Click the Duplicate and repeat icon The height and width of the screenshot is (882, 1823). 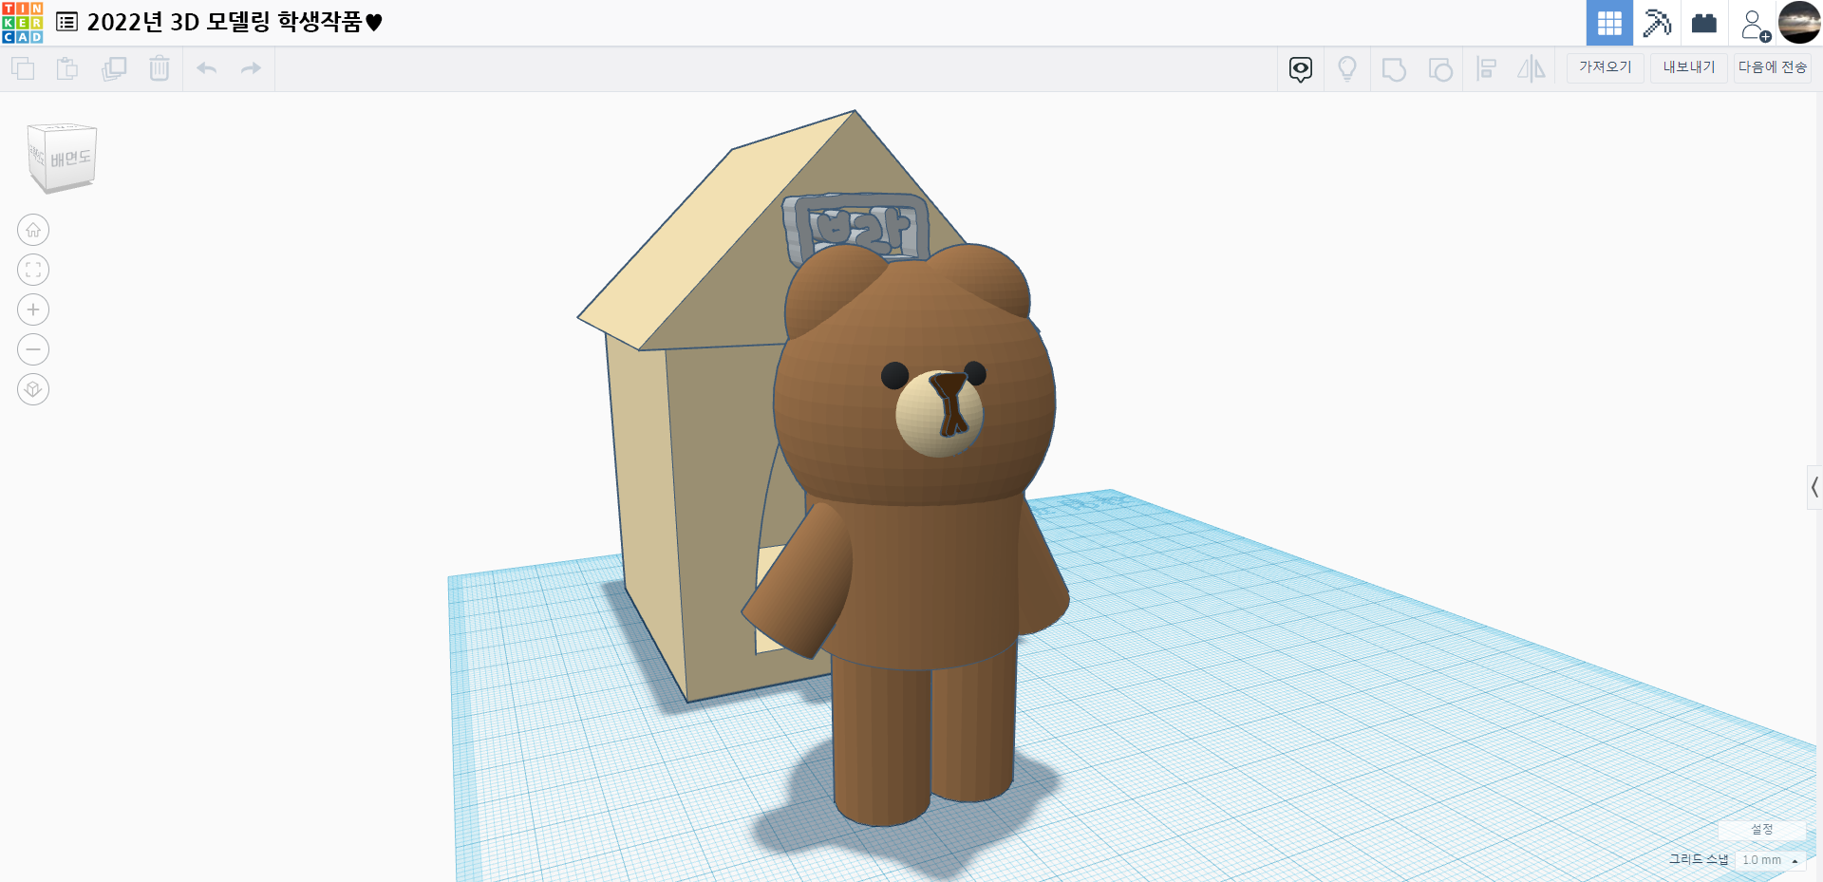(x=114, y=68)
